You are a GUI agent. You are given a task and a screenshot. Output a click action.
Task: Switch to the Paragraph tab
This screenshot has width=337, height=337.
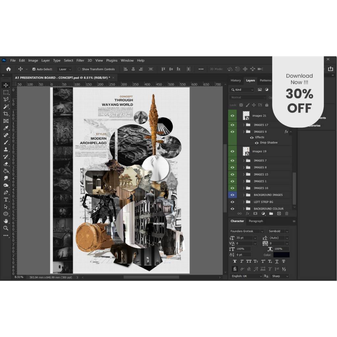(x=256, y=221)
